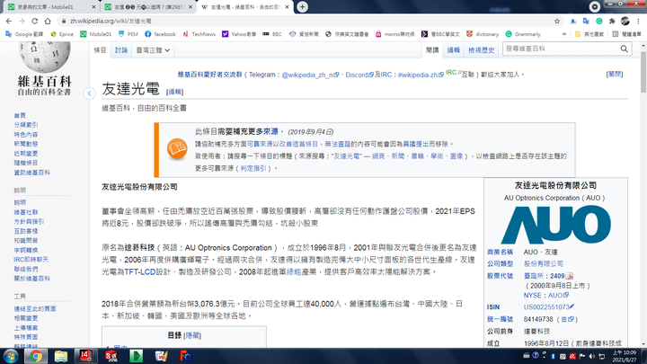The image size is (647, 364).
Task: Select the 編輯 tab
Action: pyautogui.click(x=453, y=50)
